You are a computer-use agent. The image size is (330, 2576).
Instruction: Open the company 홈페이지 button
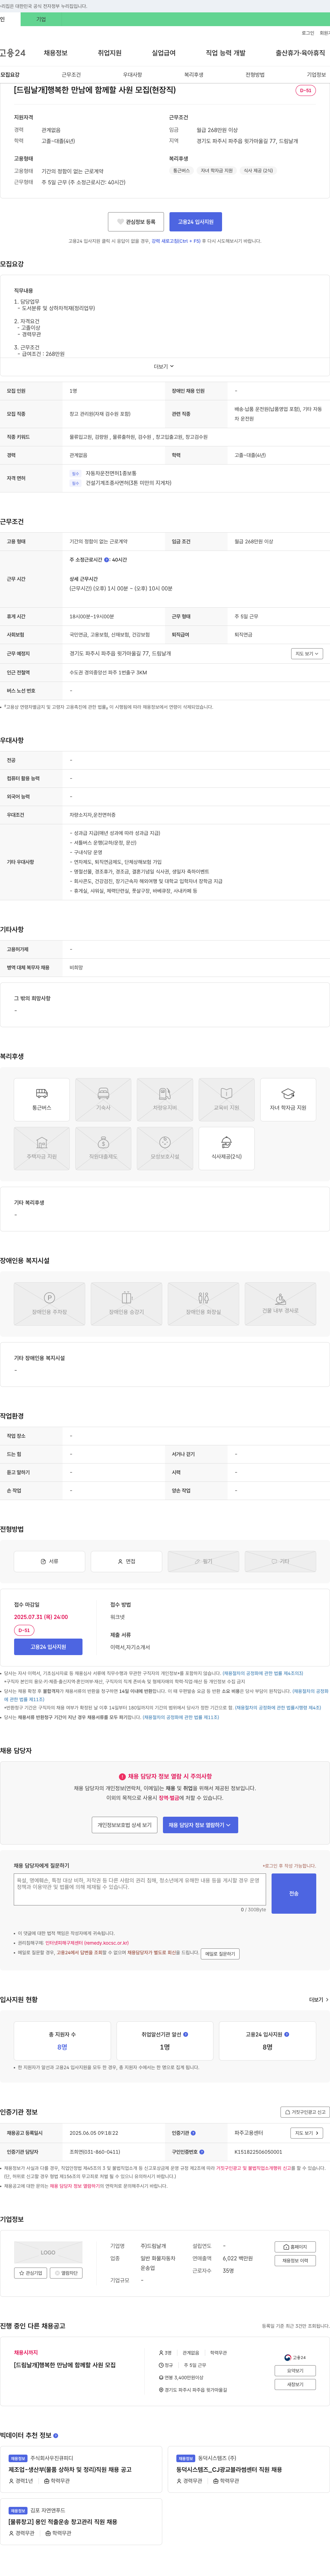[x=295, y=2247]
